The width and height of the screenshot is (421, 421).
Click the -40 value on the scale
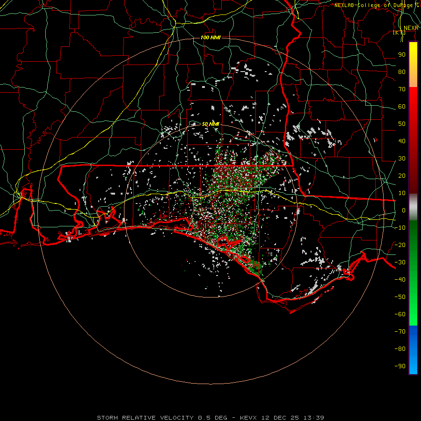[400, 280]
